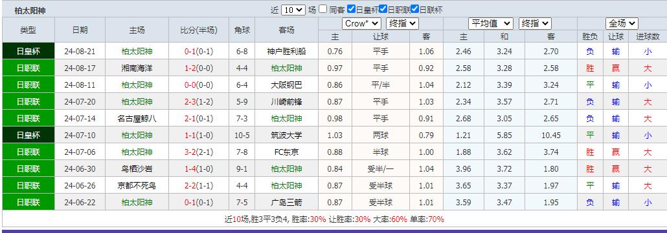Open the 全场 dropdown
Viewport: 667px width, 233px height.
(622, 24)
